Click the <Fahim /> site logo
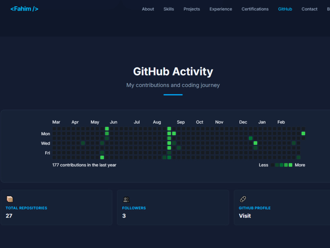The image size is (330, 248). point(24,9)
